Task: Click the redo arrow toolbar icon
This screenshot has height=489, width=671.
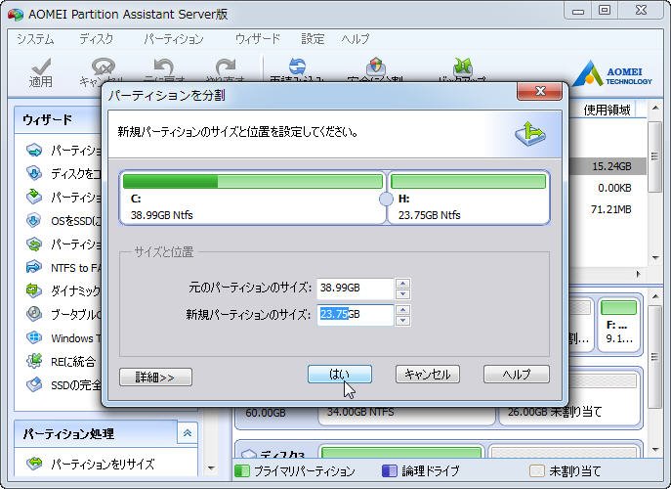Action: (x=226, y=67)
